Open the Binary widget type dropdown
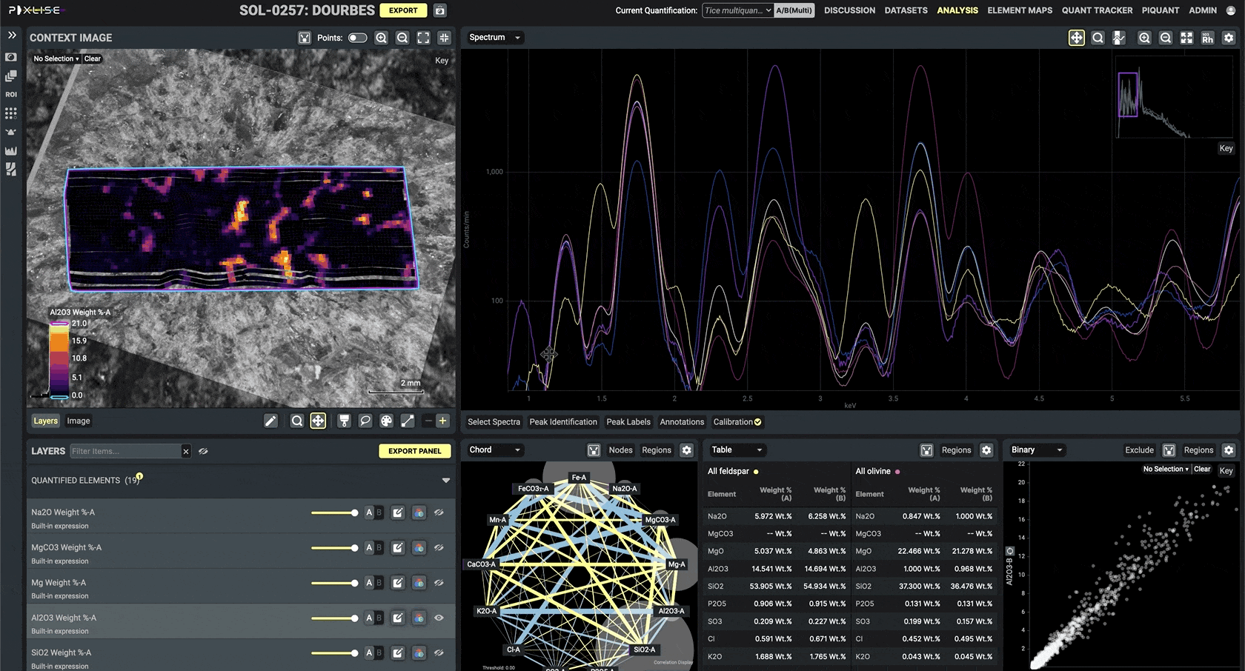 tap(1037, 450)
